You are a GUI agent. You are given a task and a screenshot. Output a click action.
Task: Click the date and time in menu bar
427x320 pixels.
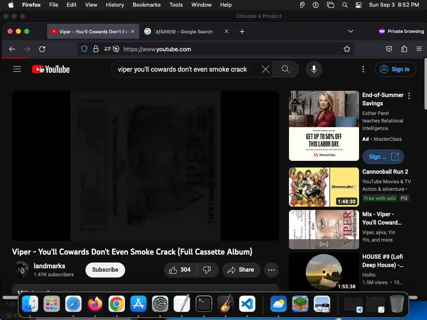(x=394, y=5)
